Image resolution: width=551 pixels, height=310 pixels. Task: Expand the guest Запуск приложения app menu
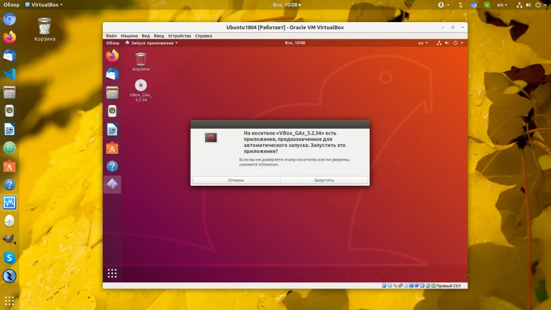click(151, 43)
